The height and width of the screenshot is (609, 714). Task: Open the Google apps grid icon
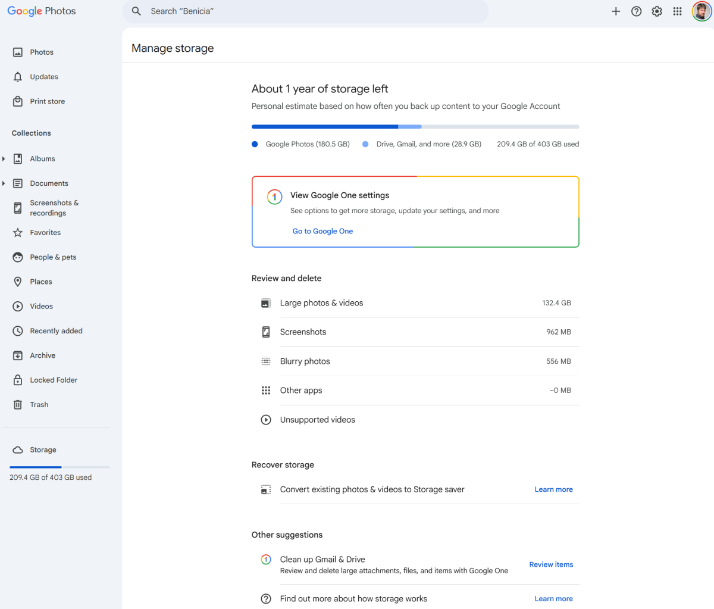[677, 11]
